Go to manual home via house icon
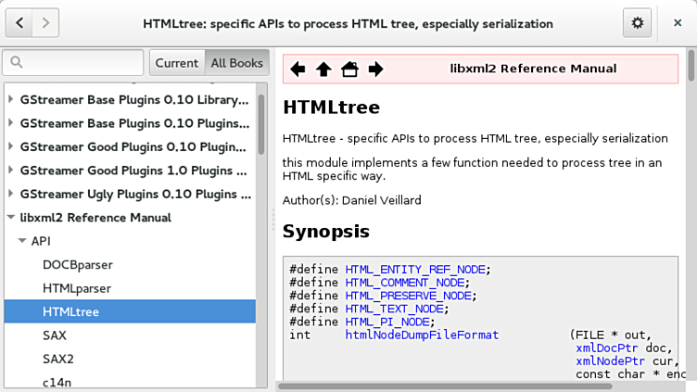The height and width of the screenshot is (392, 697). coord(349,69)
